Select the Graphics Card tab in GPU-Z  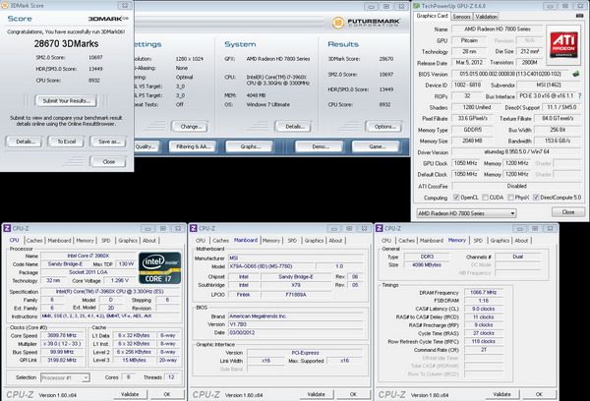coord(432,16)
